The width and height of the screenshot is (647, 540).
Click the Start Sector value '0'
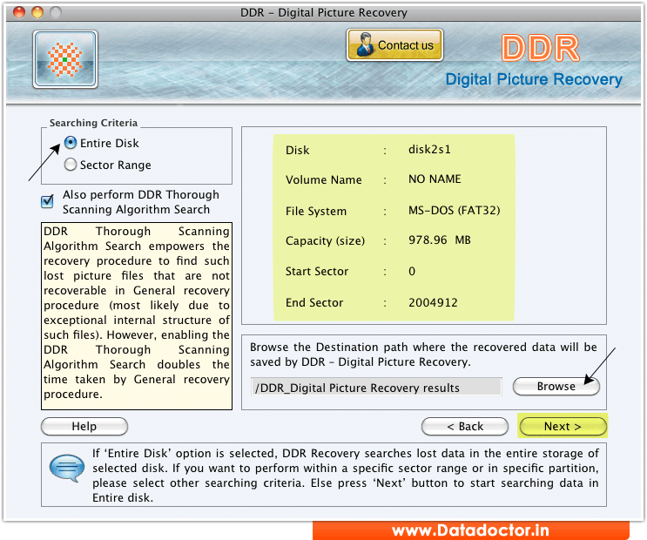click(x=412, y=271)
